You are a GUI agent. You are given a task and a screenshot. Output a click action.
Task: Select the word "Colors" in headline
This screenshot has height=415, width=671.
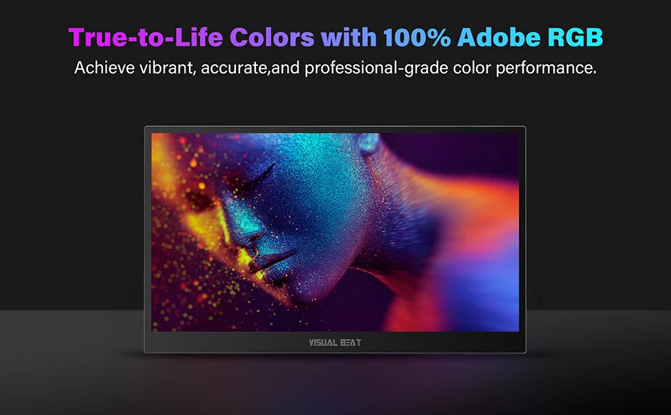click(x=272, y=37)
